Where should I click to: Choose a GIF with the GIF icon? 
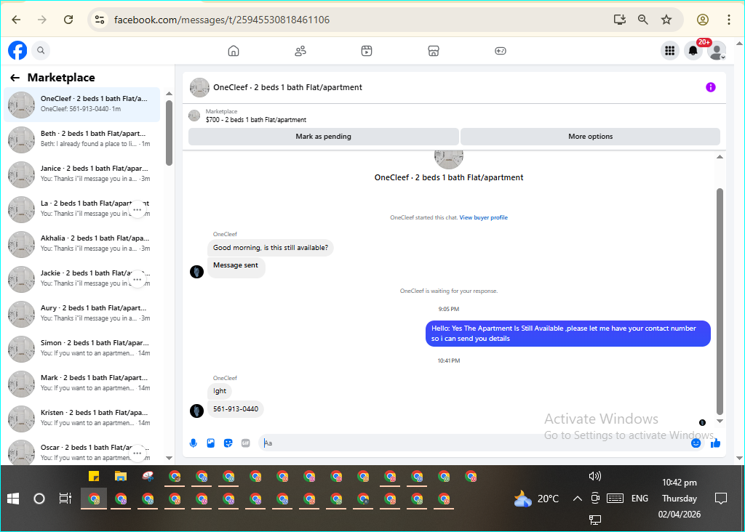(246, 443)
